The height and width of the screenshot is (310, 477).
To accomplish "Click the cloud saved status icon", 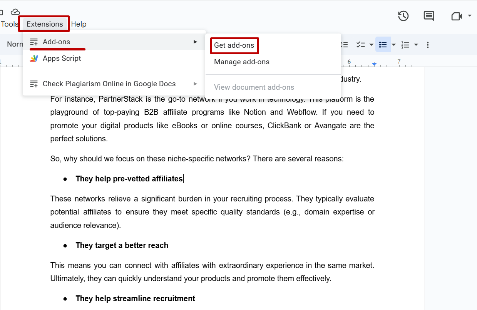I will point(15,12).
